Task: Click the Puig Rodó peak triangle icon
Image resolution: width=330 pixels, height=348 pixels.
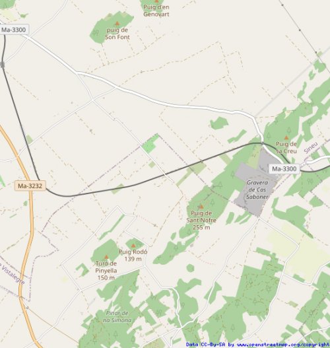Action: pyautogui.click(x=133, y=246)
